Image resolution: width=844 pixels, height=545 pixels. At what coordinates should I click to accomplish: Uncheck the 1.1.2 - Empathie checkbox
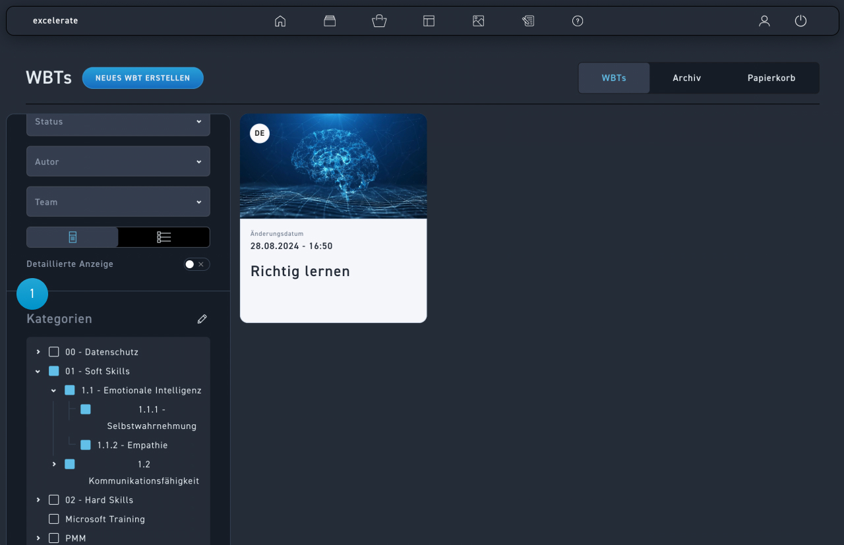(86, 445)
